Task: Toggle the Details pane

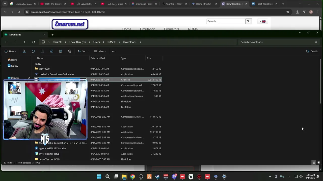Action: click(312, 51)
